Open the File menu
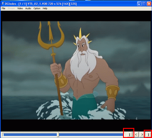The width and height of the screenshot is (152, 138). point(3,9)
